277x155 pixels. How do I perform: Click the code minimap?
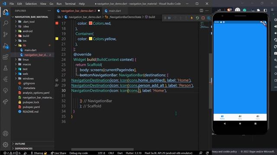coord(204,25)
